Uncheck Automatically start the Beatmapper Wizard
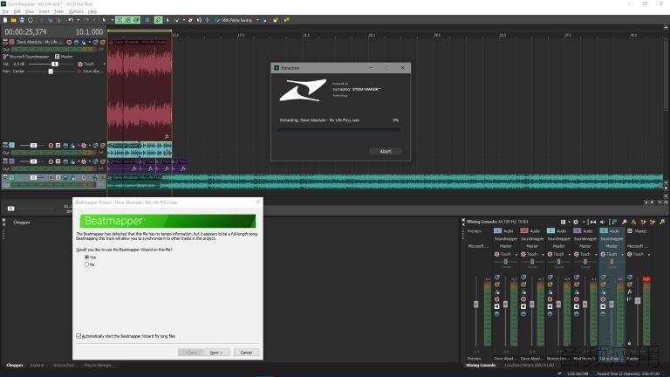670x377 pixels. [x=79, y=336]
